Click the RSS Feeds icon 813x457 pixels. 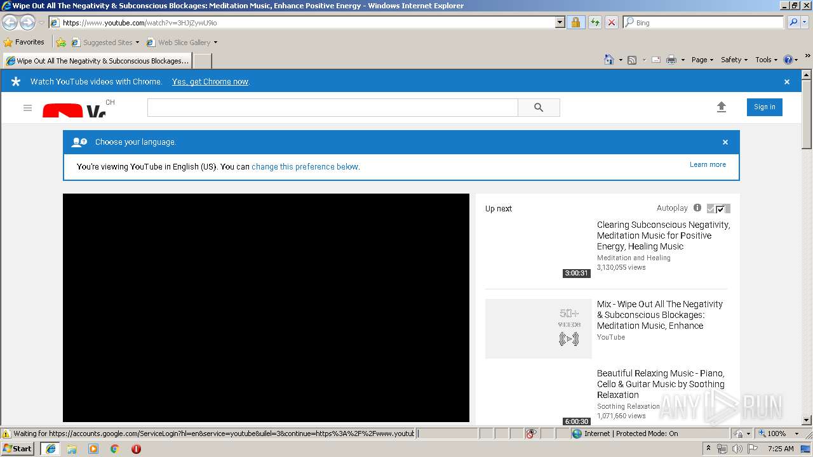coord(632,60)
